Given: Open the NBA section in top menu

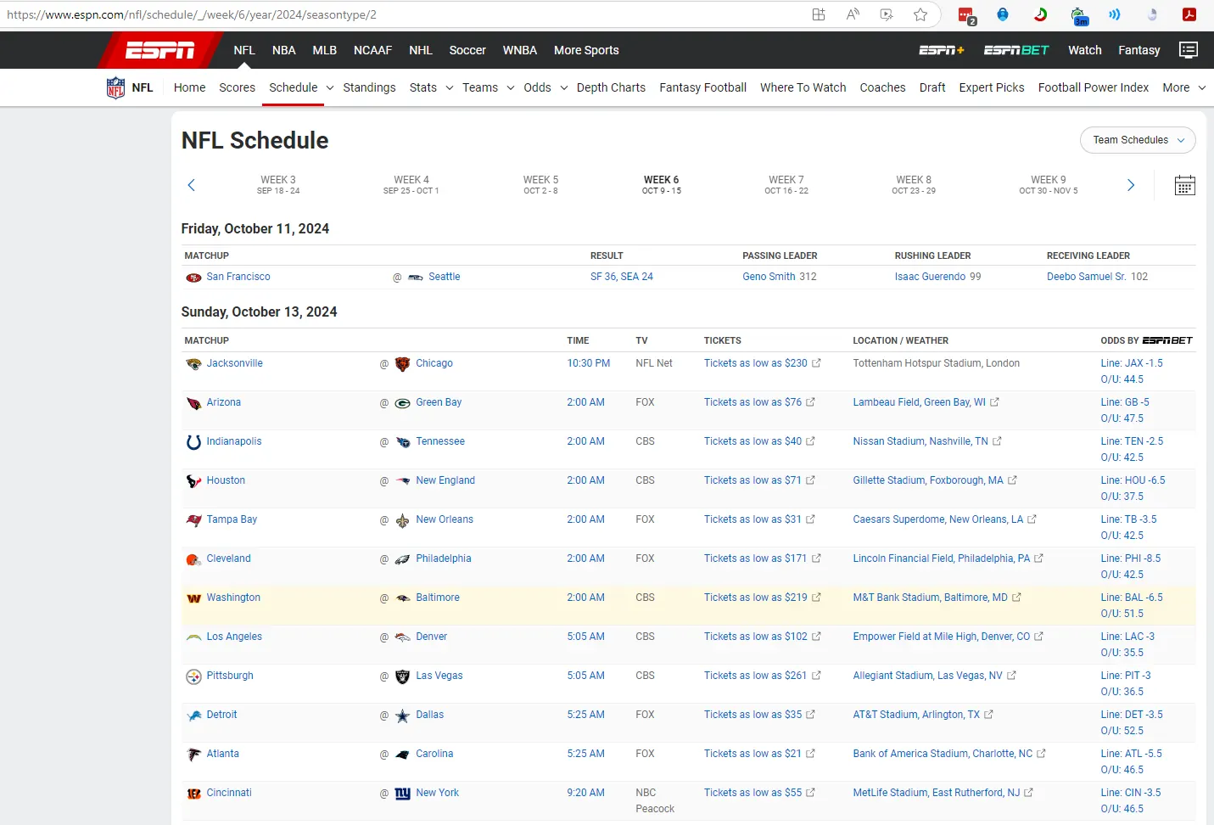Looking at the screenshot, I should coord(283,50).
